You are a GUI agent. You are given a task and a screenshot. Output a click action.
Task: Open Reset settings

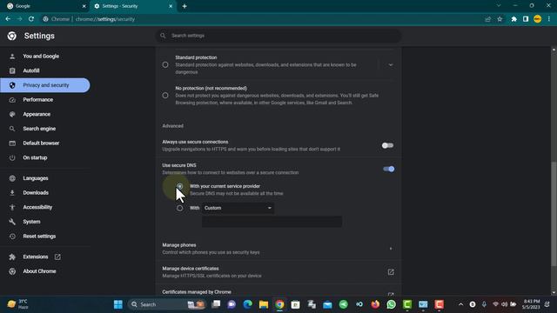[39, 236]
